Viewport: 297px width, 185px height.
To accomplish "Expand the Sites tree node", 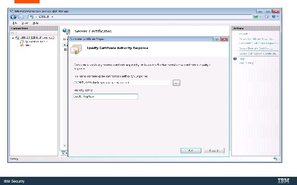I will coord(17,46).
